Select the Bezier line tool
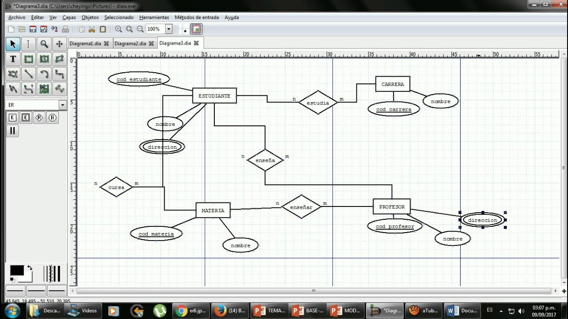568x319 pixels. point(28,89)
